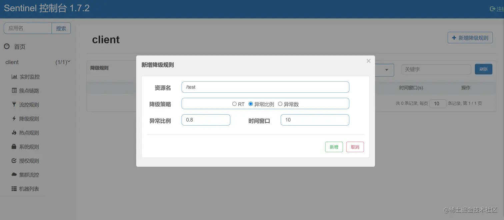Open the 实时监控 menu item

click(29, 77)
